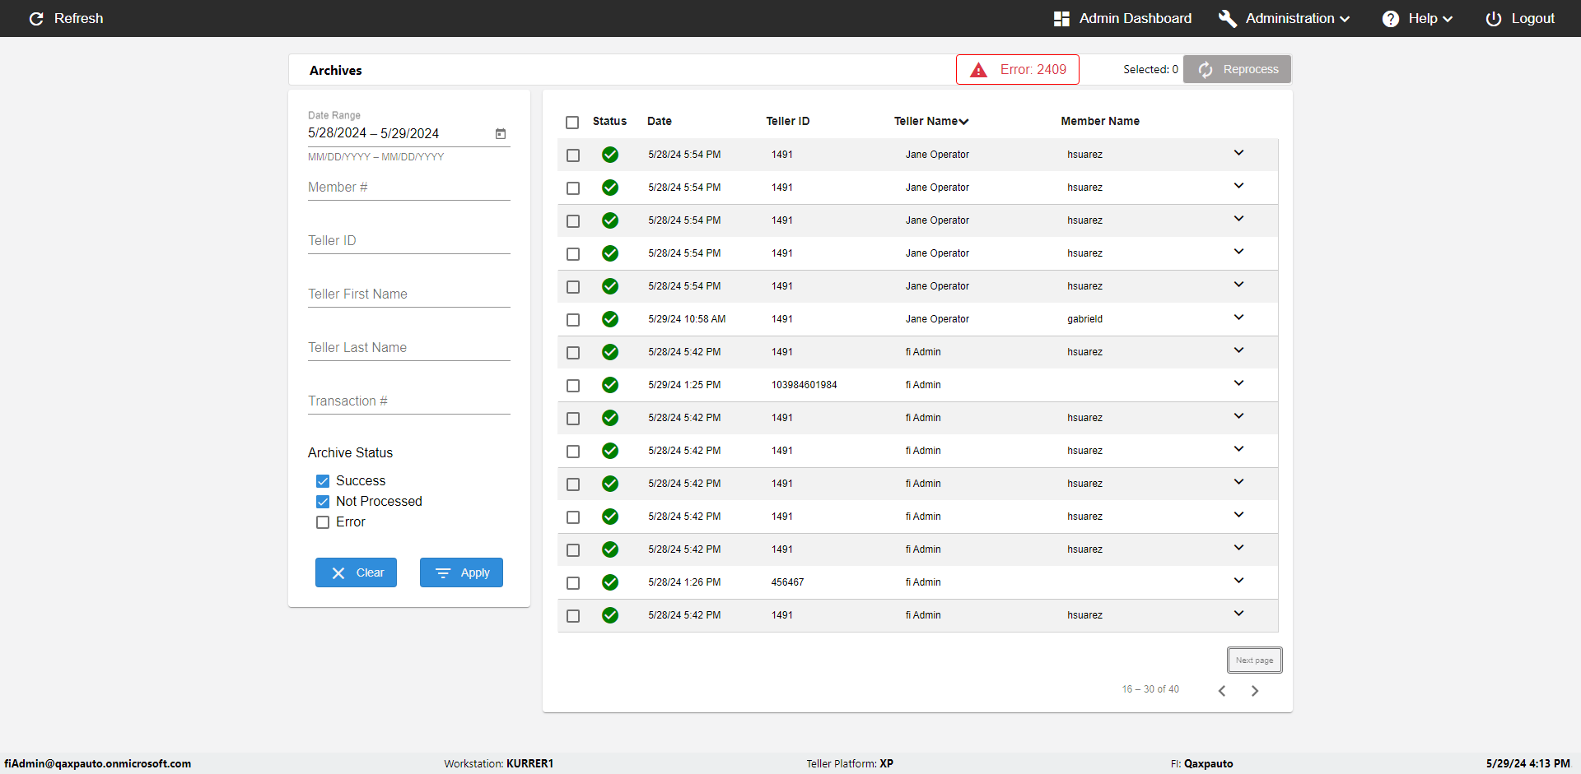Go to previous page arrow
This screenshot has width=1581, height=774.
[x=1222, y=691]
